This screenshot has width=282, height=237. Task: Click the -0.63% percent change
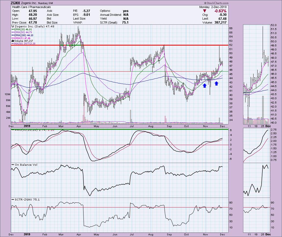(220, 11)
